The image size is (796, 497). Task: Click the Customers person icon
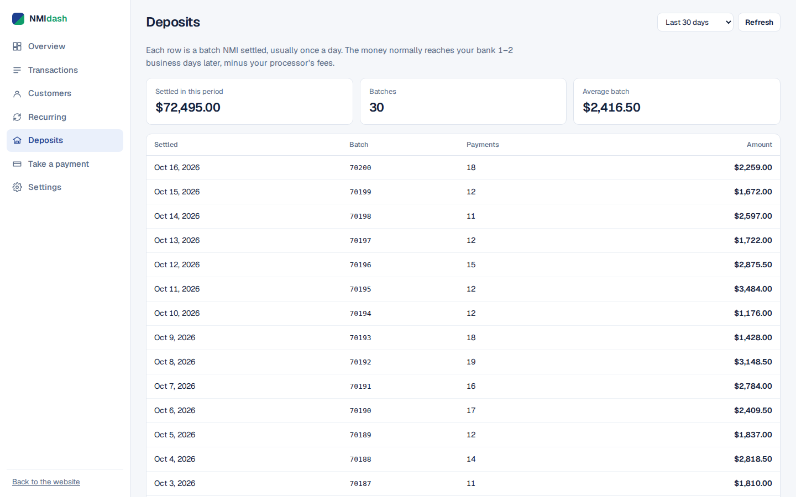[x=17, y=94]
